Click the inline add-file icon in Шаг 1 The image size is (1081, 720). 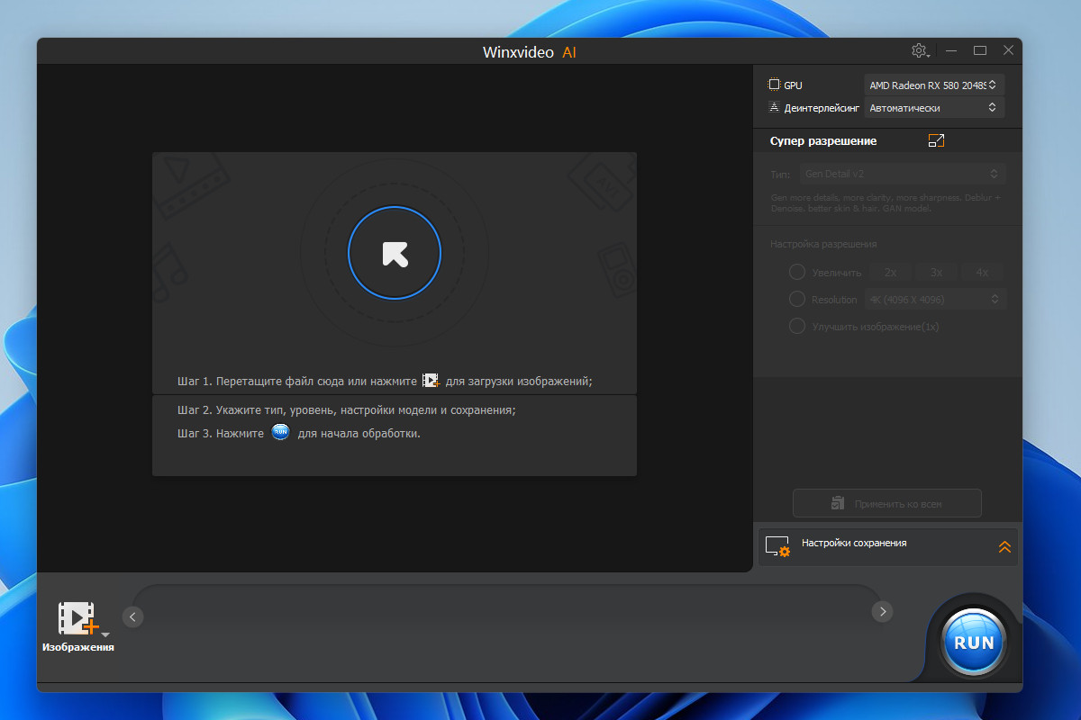pyautogui.click(x=431, y=381)
